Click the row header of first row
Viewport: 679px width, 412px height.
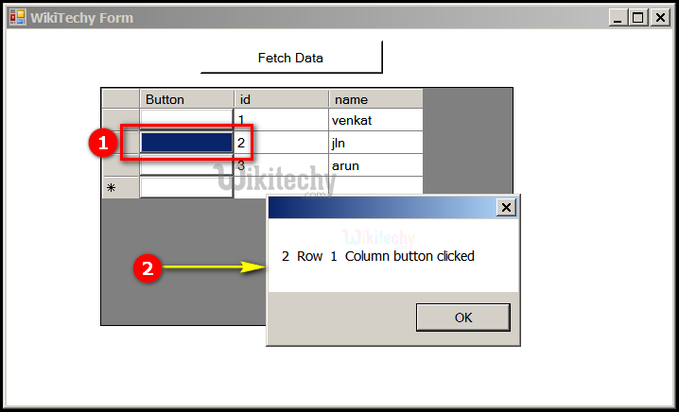pos(120,120)
